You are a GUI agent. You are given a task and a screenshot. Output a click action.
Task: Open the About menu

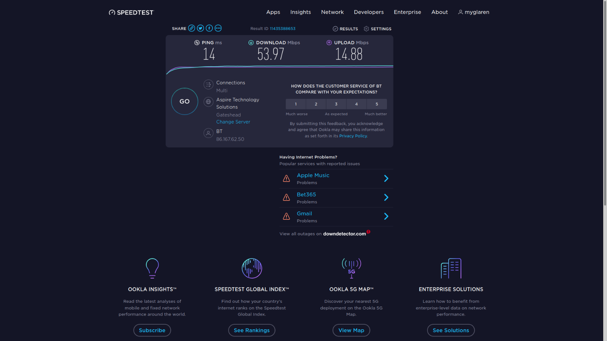[440, 12]
